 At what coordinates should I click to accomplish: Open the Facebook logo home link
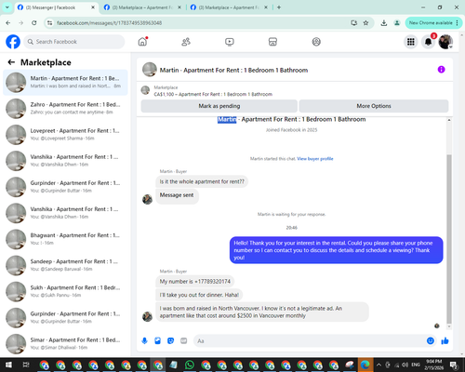tap(13, 42)
